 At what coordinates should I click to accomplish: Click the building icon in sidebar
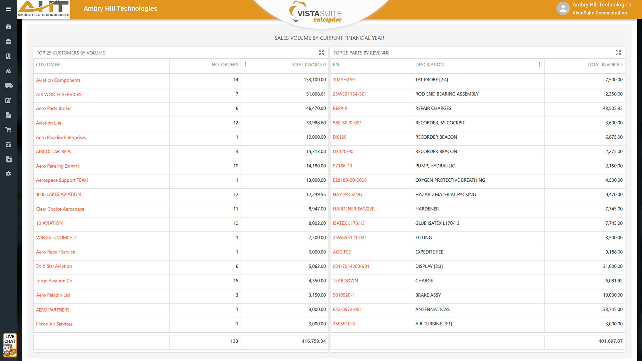[8, 56]
